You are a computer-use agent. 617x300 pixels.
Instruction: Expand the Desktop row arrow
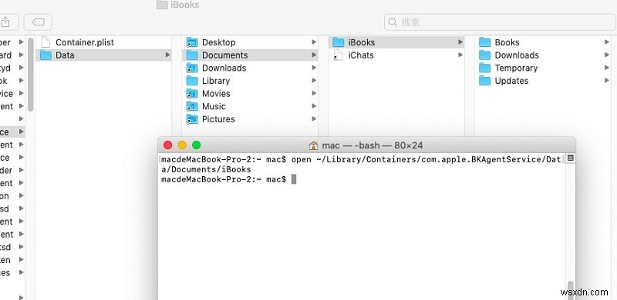coord(314,42)
